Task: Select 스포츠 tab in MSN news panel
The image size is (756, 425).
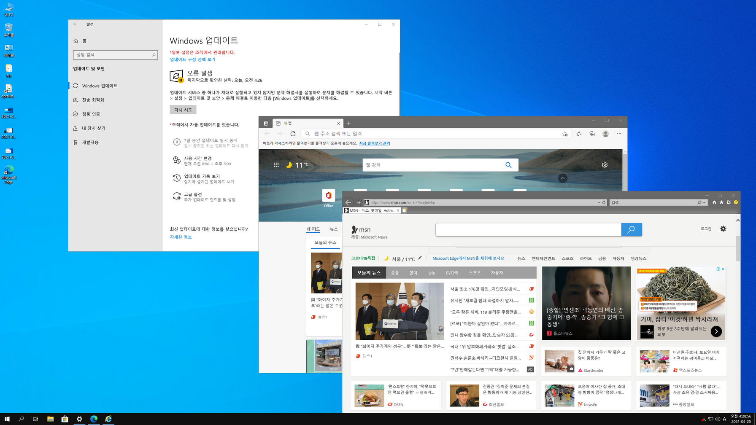Action: click(x=475, y=273)
